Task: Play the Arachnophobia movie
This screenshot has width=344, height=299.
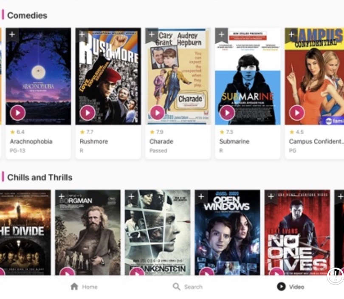Action: click(x=18, y=113)
